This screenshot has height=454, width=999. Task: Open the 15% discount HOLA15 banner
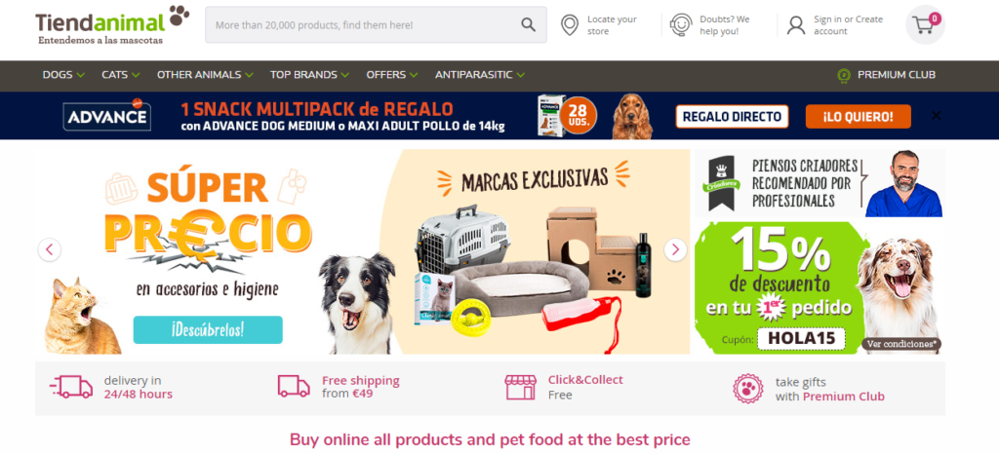pos(819,287)
